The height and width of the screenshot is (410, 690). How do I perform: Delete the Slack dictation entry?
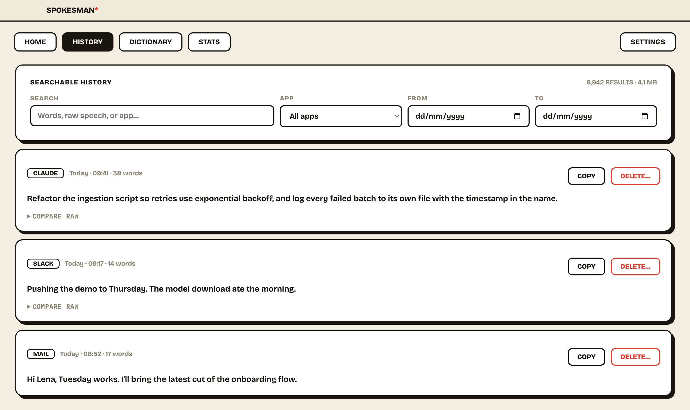(635, 266)
